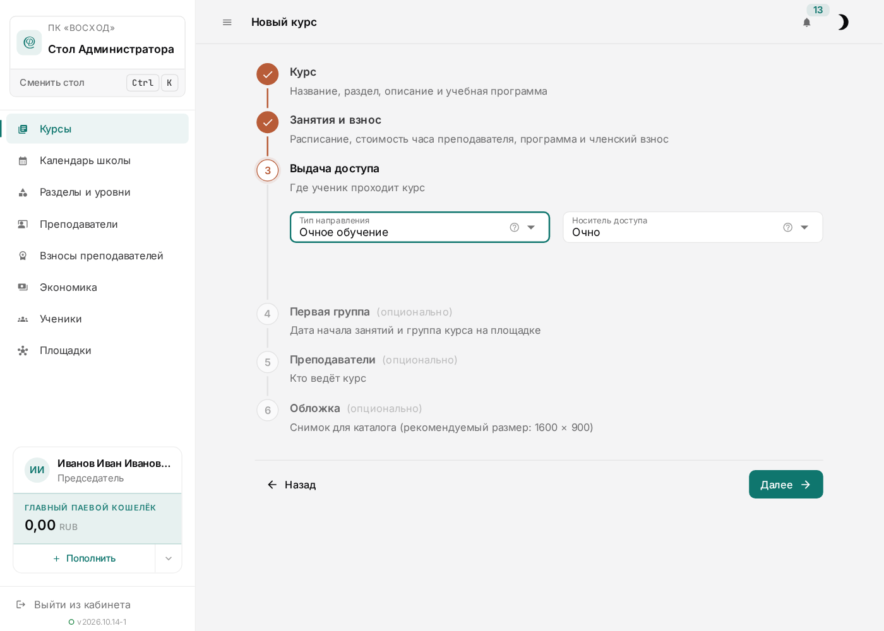Viewport: 884px width, 631px height.
Task: Click help icon in Носитель доступа field
Action: [788, 227]
